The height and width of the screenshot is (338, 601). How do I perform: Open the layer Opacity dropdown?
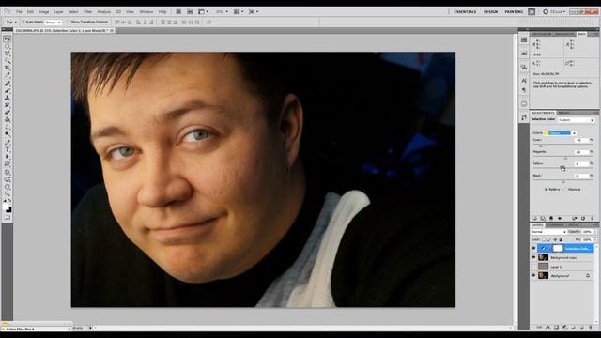pyautogui.click(x=594, y=232)
